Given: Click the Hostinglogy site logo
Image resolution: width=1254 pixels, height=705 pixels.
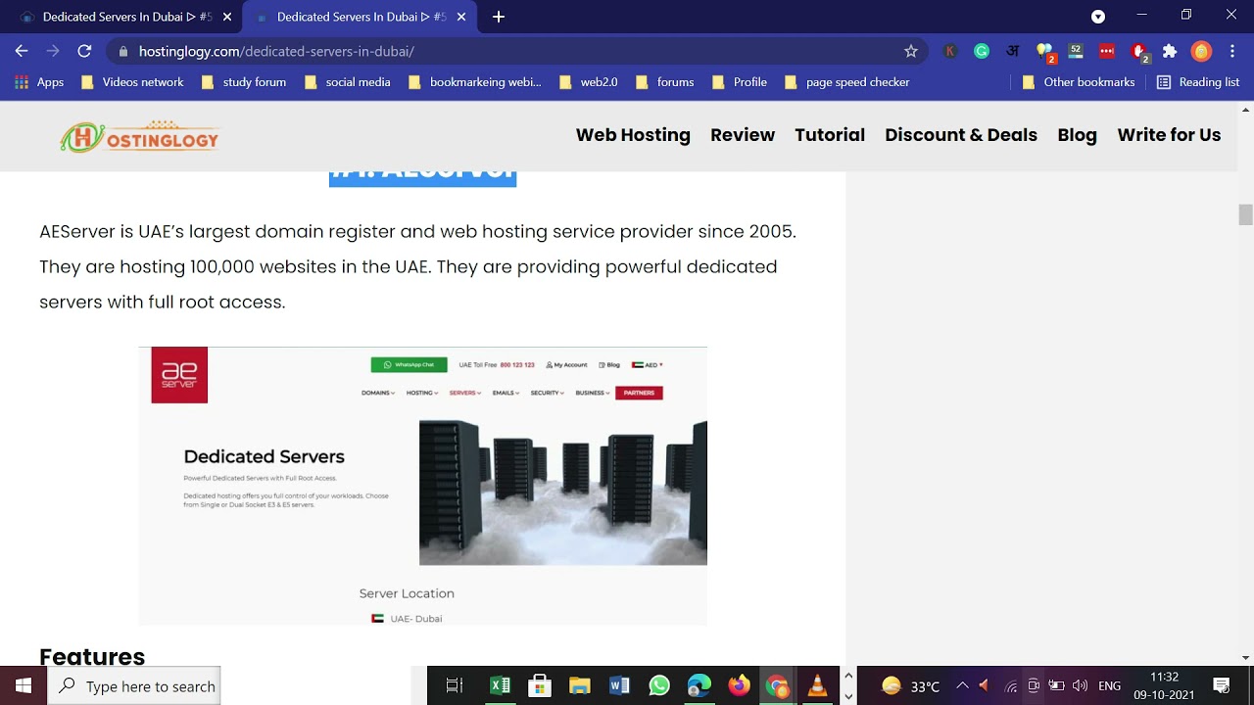Looking at the screenshot, I should click(140, 137).
